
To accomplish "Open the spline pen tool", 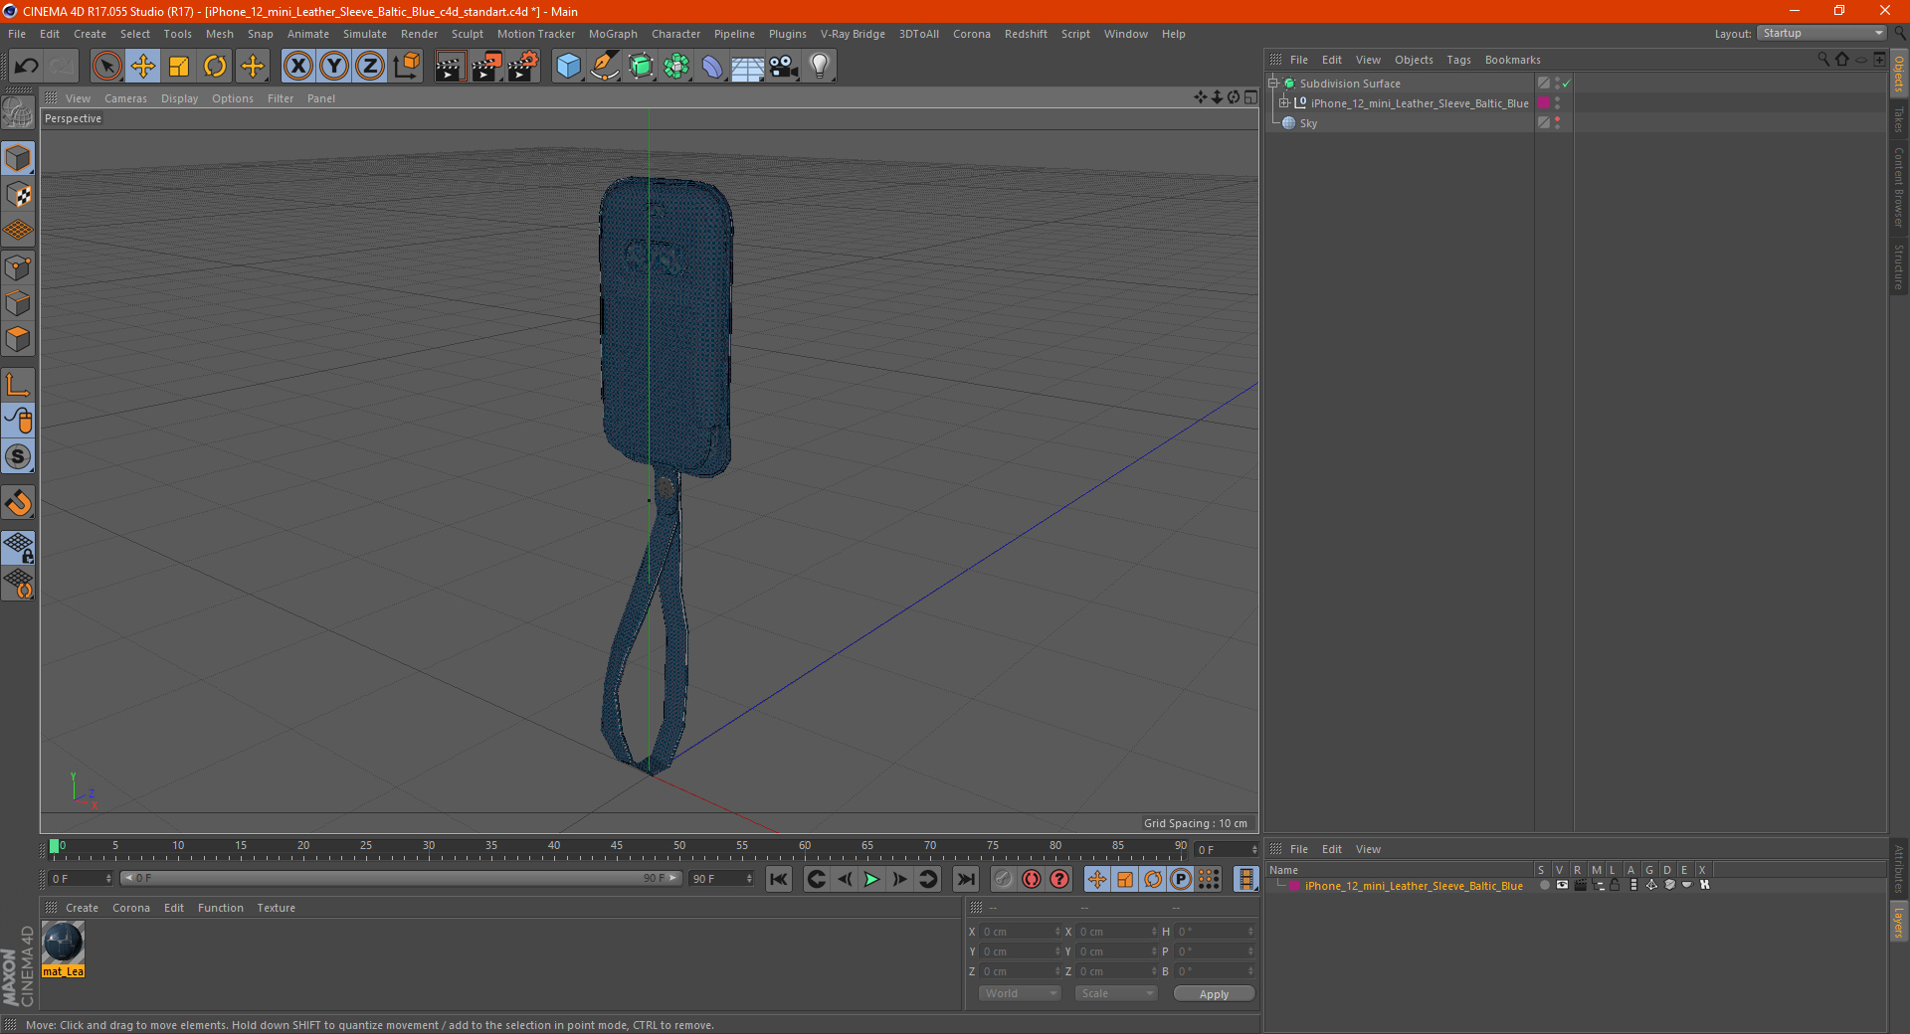I will point(605,67).
